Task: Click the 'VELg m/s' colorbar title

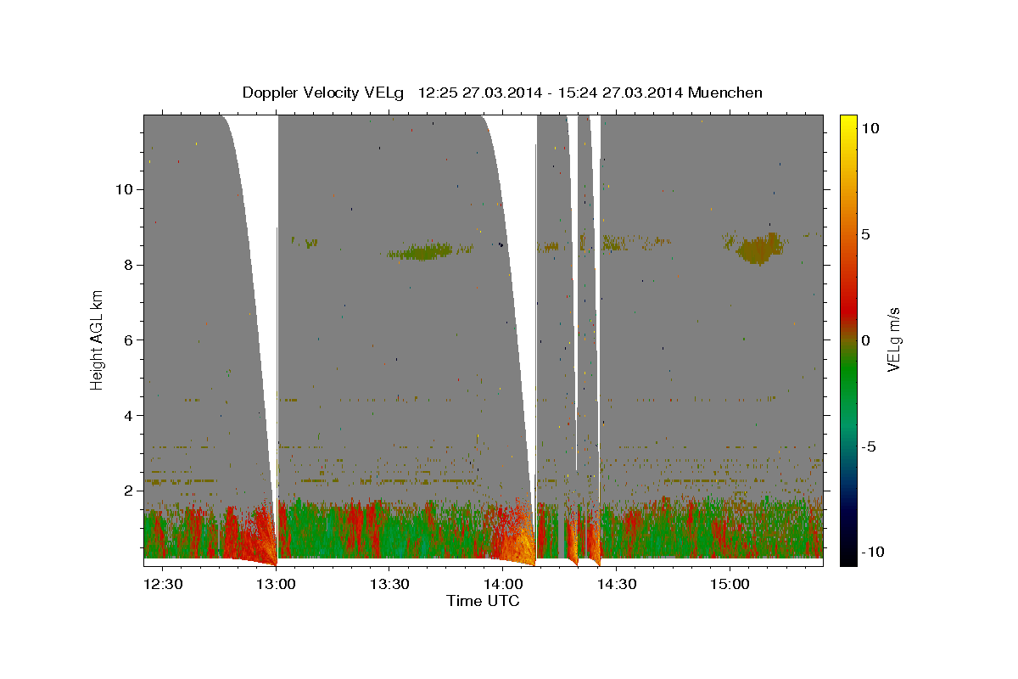Action: [895, 339]
